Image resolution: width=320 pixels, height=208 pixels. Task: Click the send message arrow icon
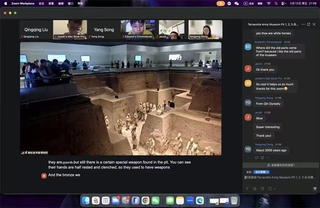point(315,189)
